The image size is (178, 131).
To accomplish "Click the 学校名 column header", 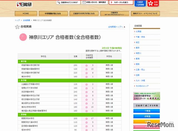I will [43, 56].
